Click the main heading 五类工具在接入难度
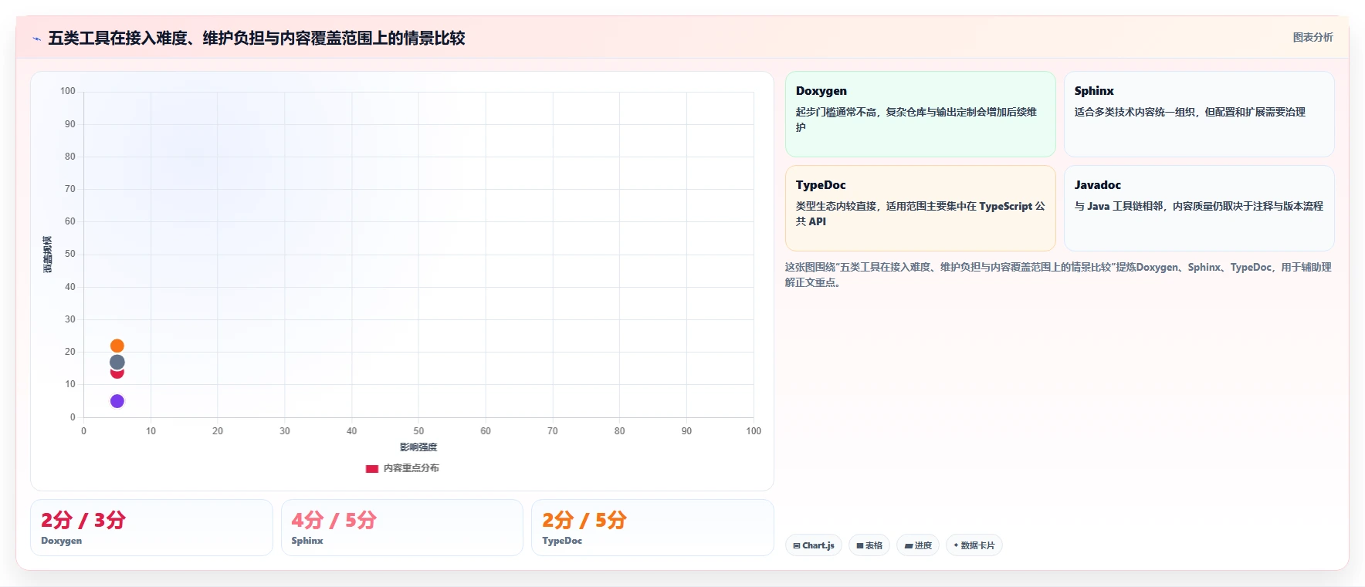This screenshot has height=587, width=1365. (256, 38)
